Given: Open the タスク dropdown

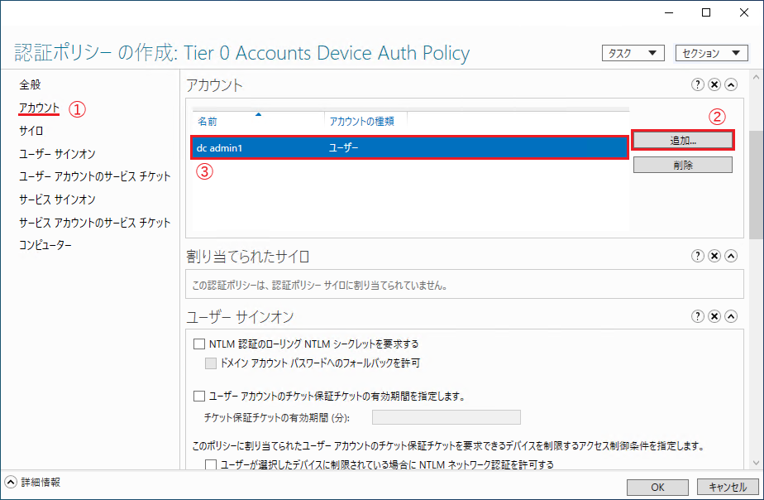Looking at the screenshot, I should click(633, 53).
